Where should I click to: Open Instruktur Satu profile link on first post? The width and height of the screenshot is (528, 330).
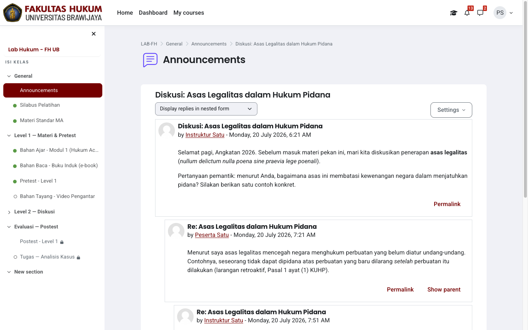tap(205, 135)
